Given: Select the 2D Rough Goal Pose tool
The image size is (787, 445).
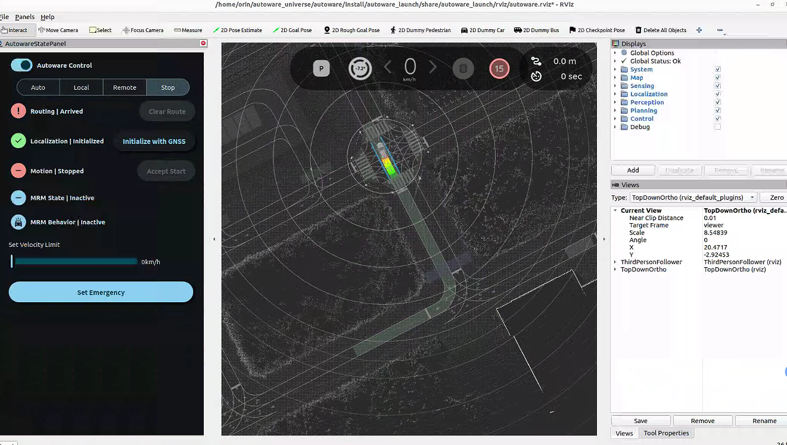Looking at the screenshot, I should click(x=351, y=30).
